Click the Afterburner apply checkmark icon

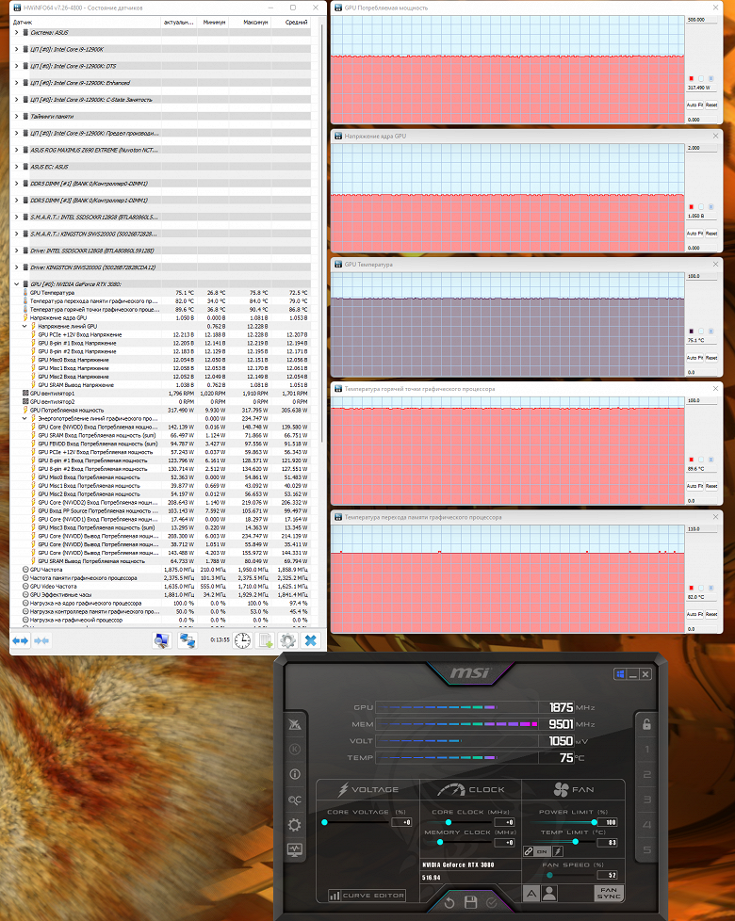[492, 903]
